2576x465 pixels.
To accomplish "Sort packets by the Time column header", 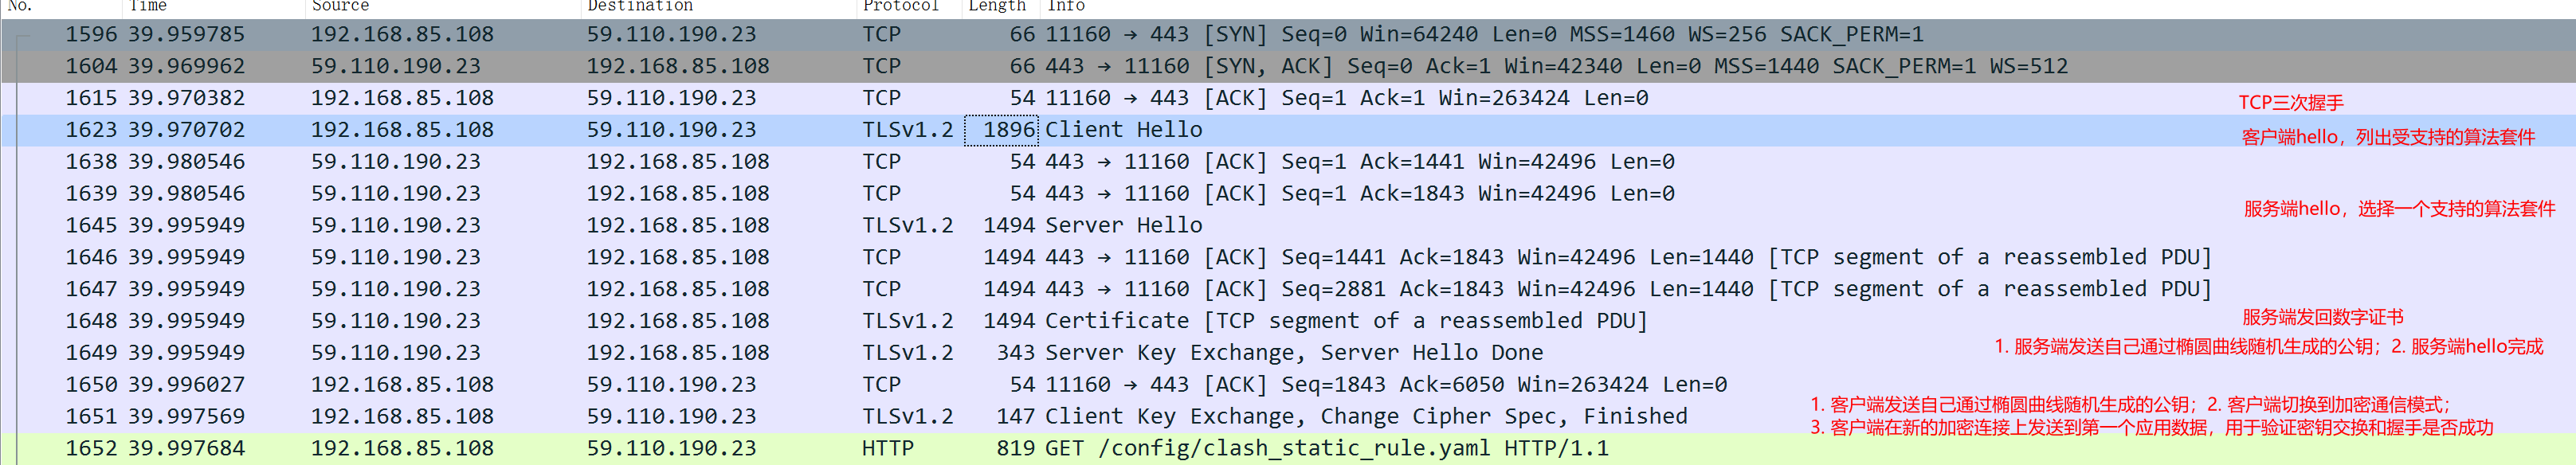I will 148,6.
